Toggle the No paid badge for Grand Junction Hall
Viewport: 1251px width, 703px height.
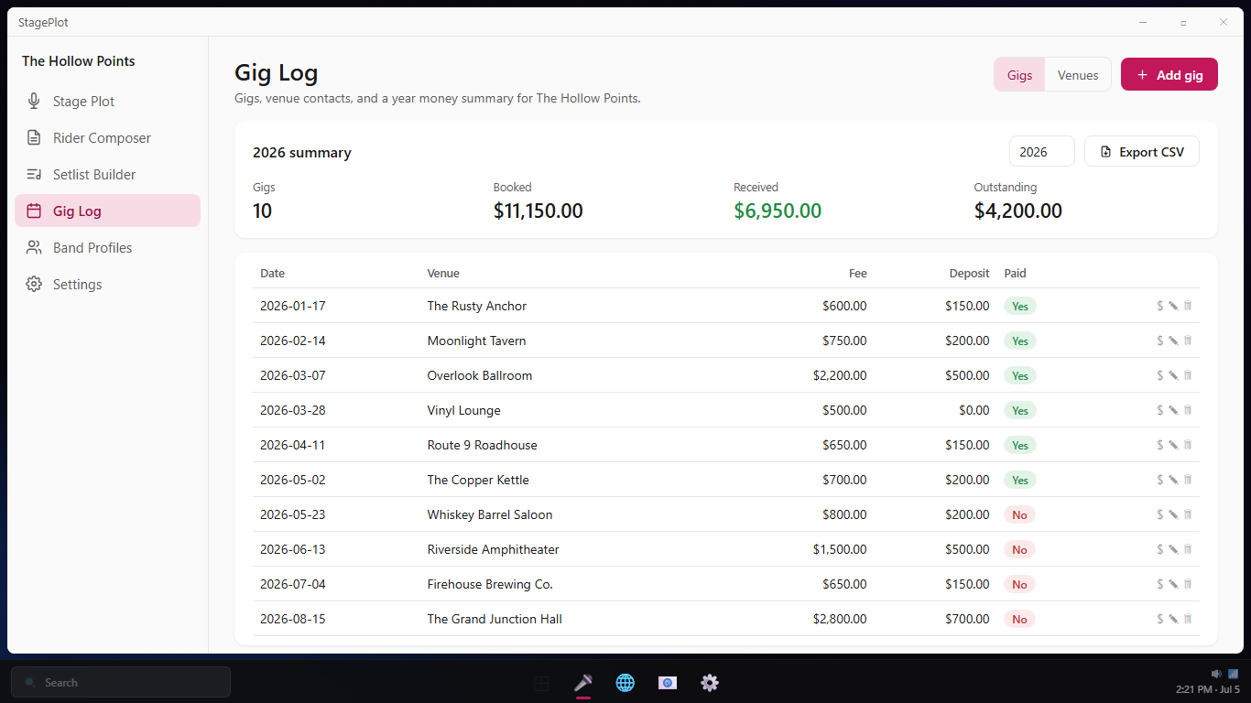tap(1019, 619)
